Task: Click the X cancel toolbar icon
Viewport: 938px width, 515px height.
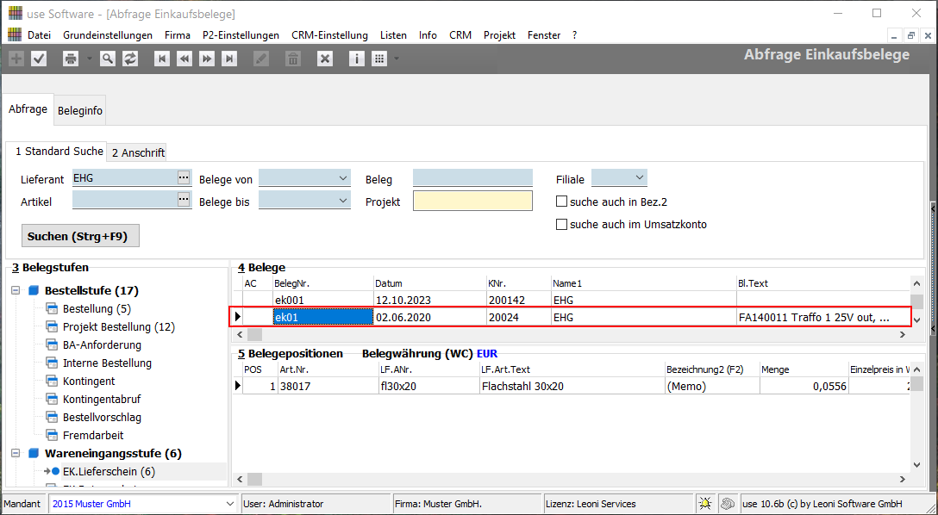Action: tap(325, 59)
